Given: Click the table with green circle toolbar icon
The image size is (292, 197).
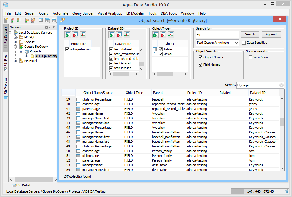Looking at the screenshot, I should coord(19,20).
